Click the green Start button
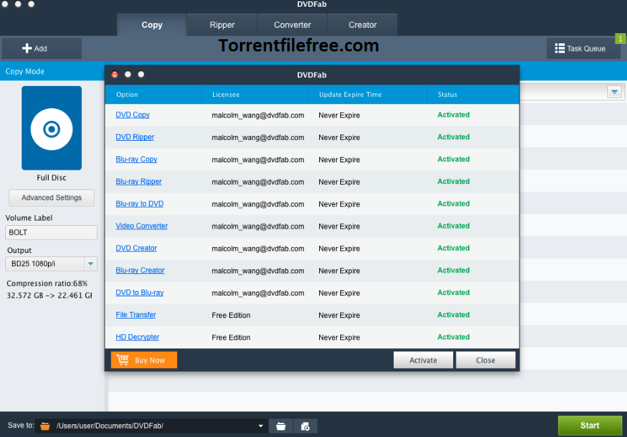Viewport: 627px width, 437px height. 590,425
